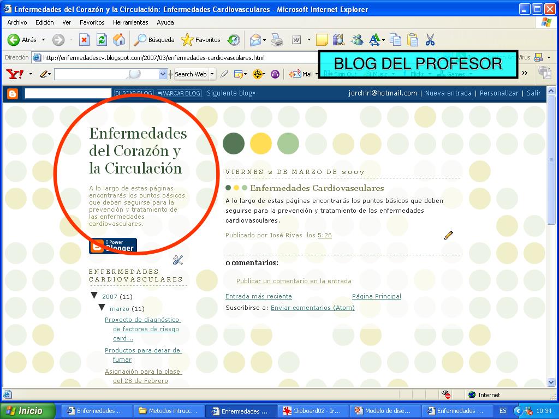Open the Herramientas menu
The image size is (559, 419).
[130, 22]
